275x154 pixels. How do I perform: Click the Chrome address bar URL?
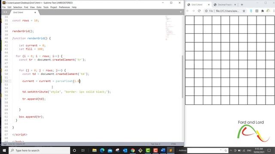pyautogui.click(x=227, y=11)
